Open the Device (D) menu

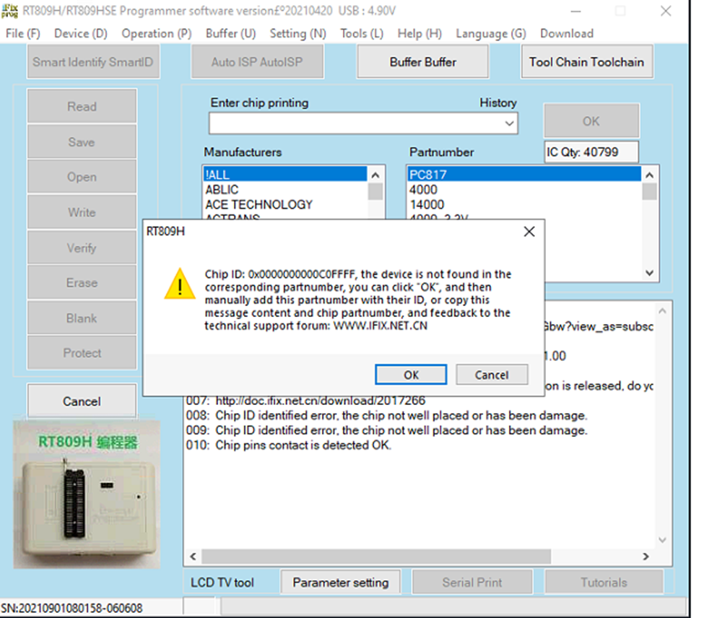[x=80, y=33]
